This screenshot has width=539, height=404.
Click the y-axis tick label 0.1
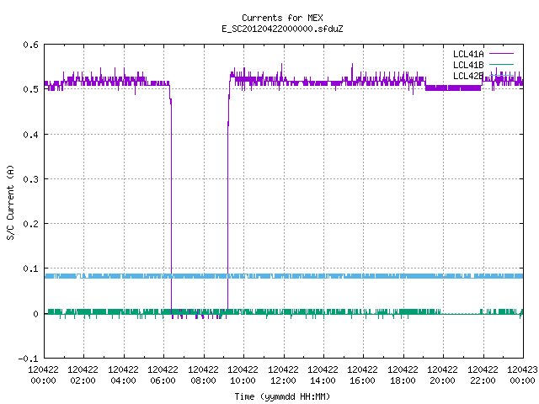pos(30,268)
